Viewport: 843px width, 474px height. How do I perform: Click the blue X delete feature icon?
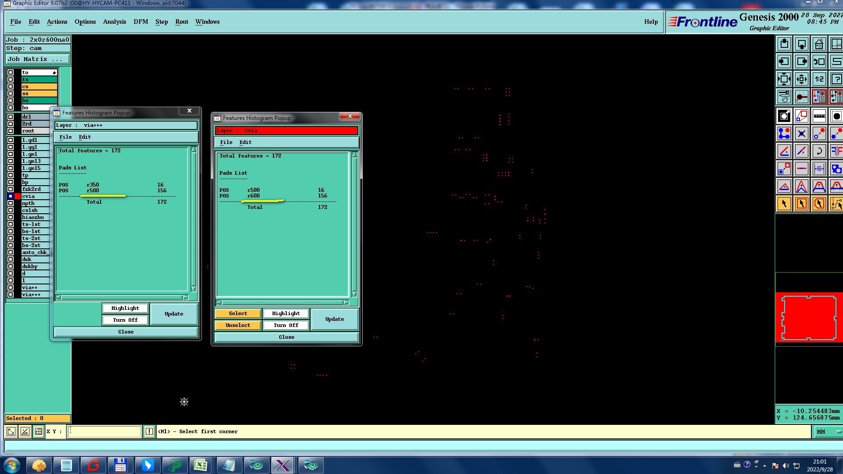pyautogui.click(x=802, y=133)
